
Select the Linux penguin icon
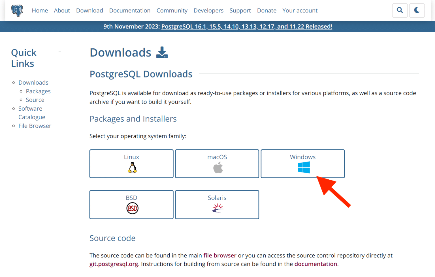132,168
